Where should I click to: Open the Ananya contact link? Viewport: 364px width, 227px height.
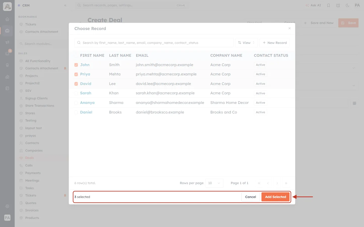(87, 103)
